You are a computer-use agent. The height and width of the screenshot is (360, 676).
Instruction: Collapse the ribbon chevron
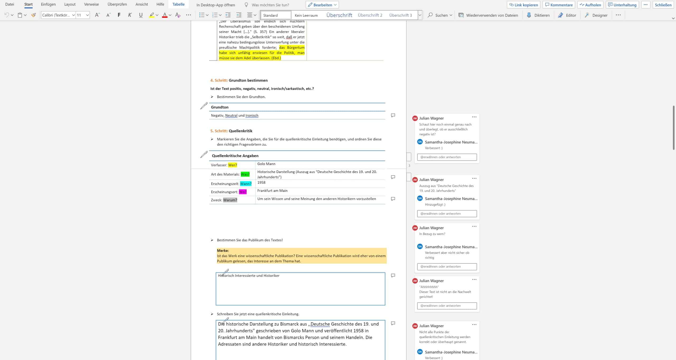tap(673, 18)
